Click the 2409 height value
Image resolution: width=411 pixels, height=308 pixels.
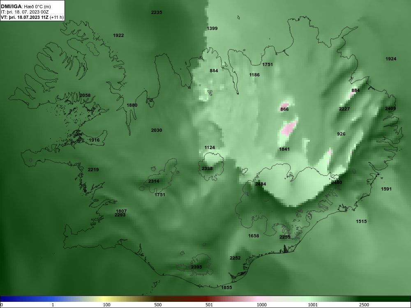click(390, 108)
